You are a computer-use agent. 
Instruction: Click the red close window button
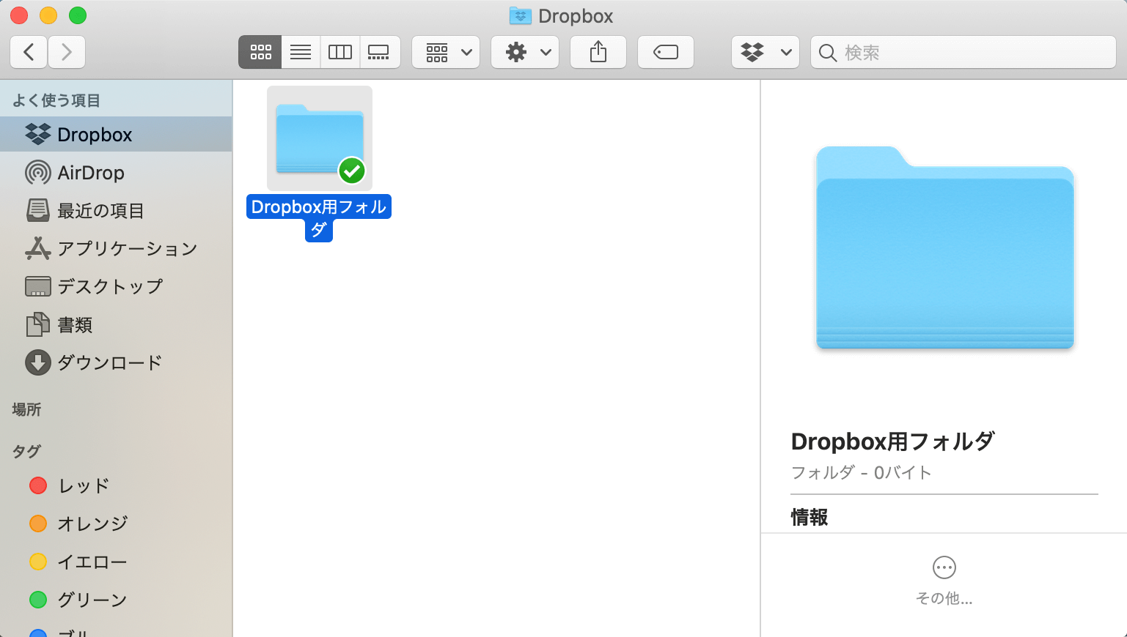19,15
